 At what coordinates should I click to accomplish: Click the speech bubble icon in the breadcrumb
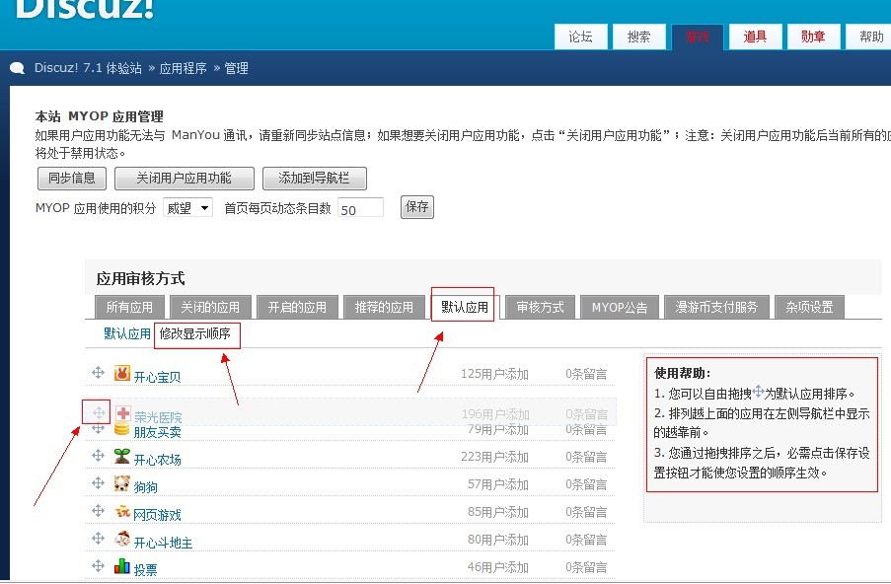17,68
